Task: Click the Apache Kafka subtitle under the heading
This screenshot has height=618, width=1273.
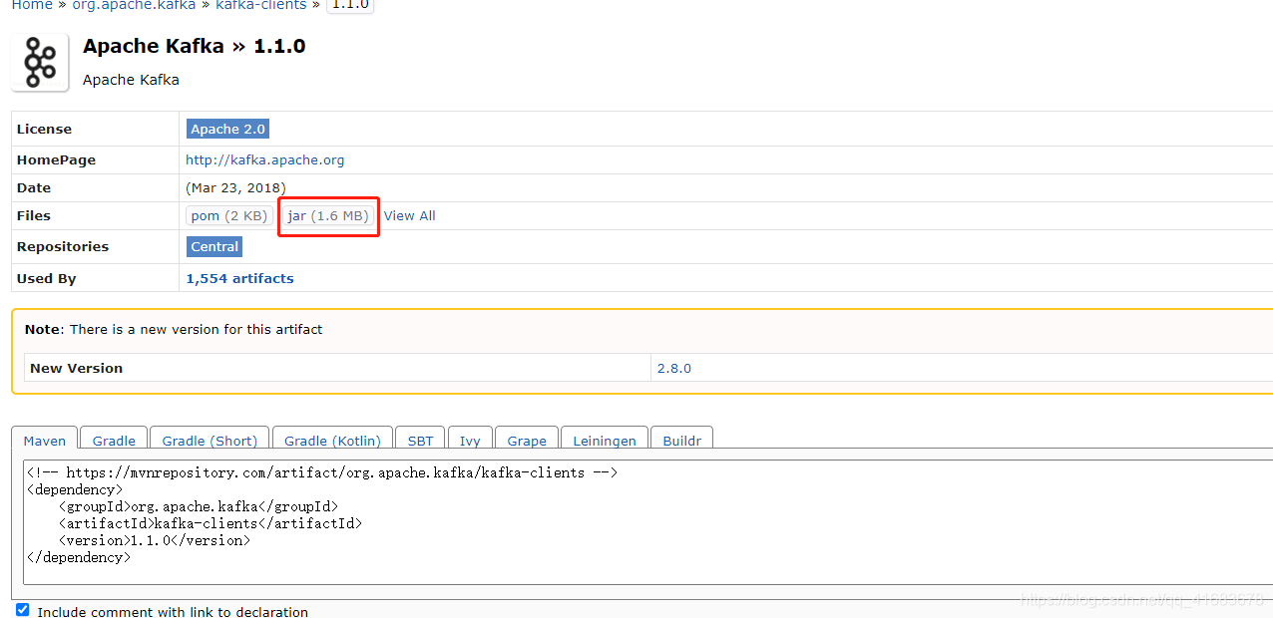Action: (x=131, y=80)
